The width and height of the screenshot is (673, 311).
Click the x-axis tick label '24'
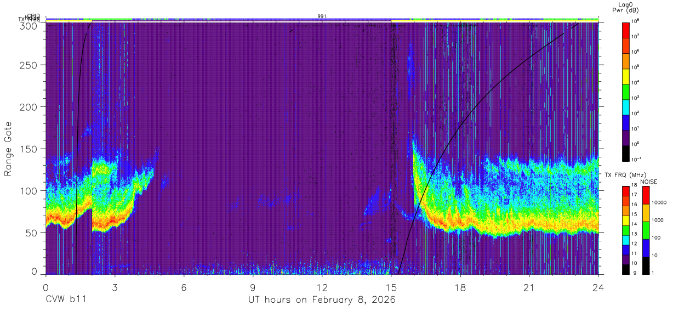coord(598,287)
